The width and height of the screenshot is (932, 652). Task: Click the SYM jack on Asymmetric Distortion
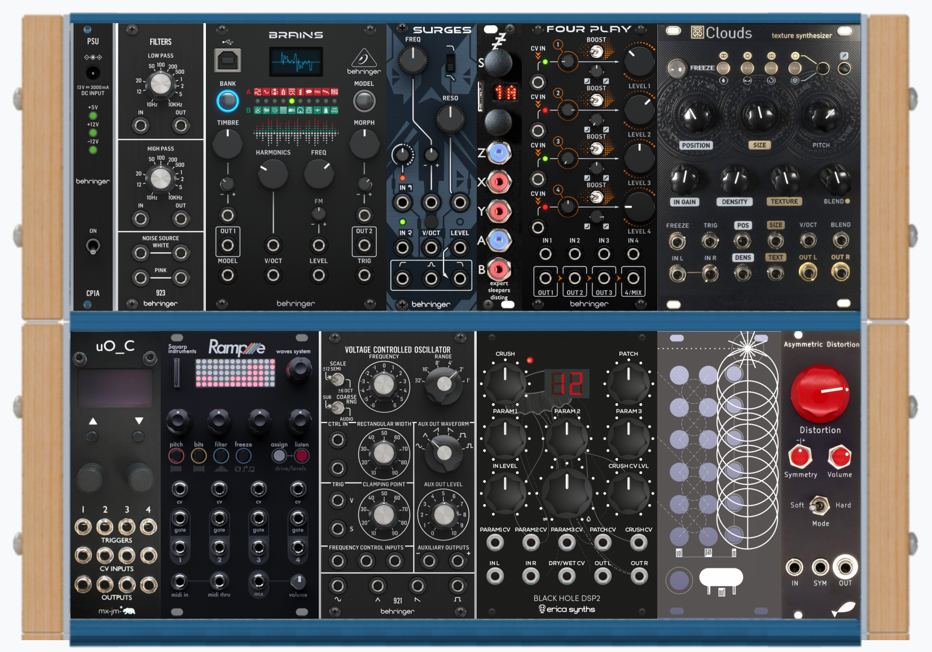point(820,567)
